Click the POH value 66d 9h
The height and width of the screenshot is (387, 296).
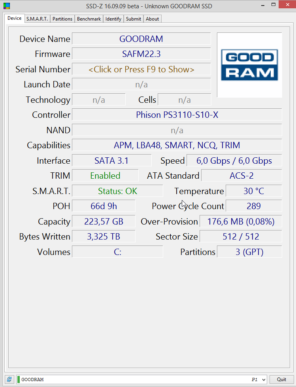[x=104, y=206]
